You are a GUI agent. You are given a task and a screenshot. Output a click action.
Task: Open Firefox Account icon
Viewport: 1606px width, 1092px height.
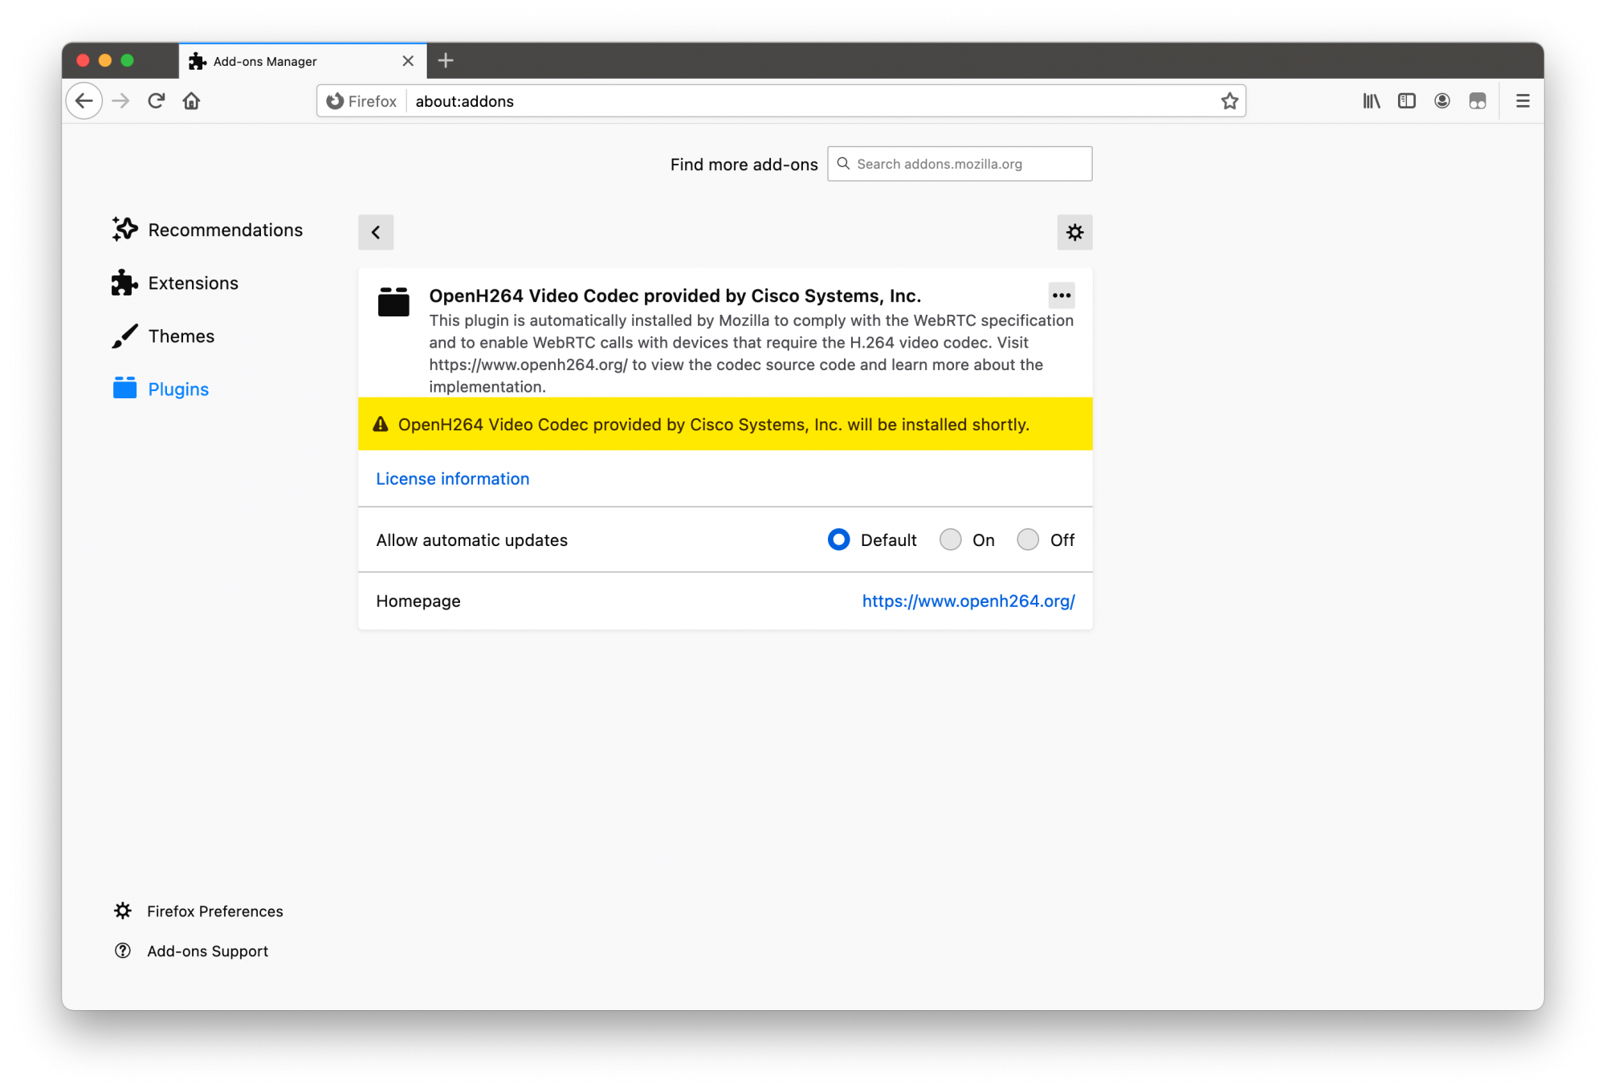(1442, 101)
